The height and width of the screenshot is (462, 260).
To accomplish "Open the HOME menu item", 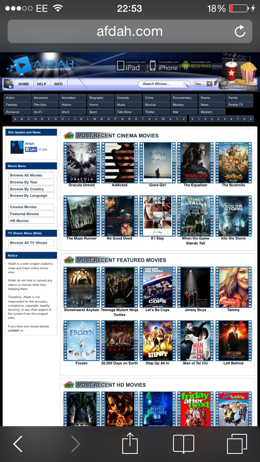I will (x=24, y=84).
